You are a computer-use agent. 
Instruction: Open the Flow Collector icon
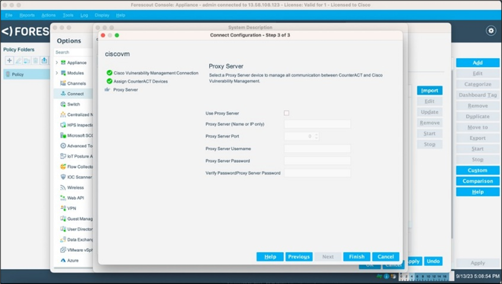[63, 166]
